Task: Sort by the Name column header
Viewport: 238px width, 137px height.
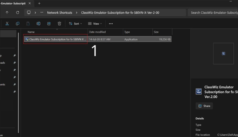Action: click(x=31, y=32)
